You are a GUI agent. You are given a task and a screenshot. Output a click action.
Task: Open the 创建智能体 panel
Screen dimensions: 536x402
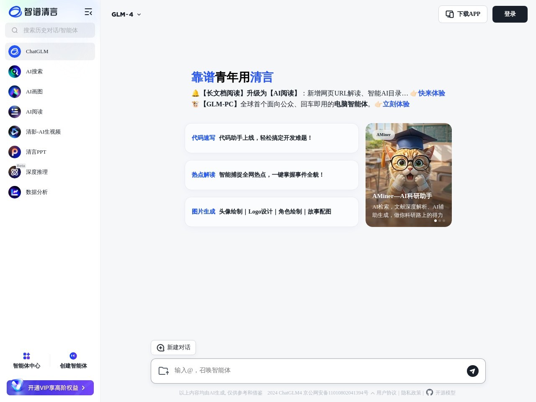(73, 360)
